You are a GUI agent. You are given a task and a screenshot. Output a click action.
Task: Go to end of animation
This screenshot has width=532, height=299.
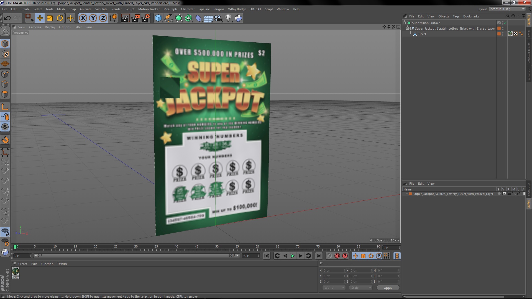[x=319, y=256]
